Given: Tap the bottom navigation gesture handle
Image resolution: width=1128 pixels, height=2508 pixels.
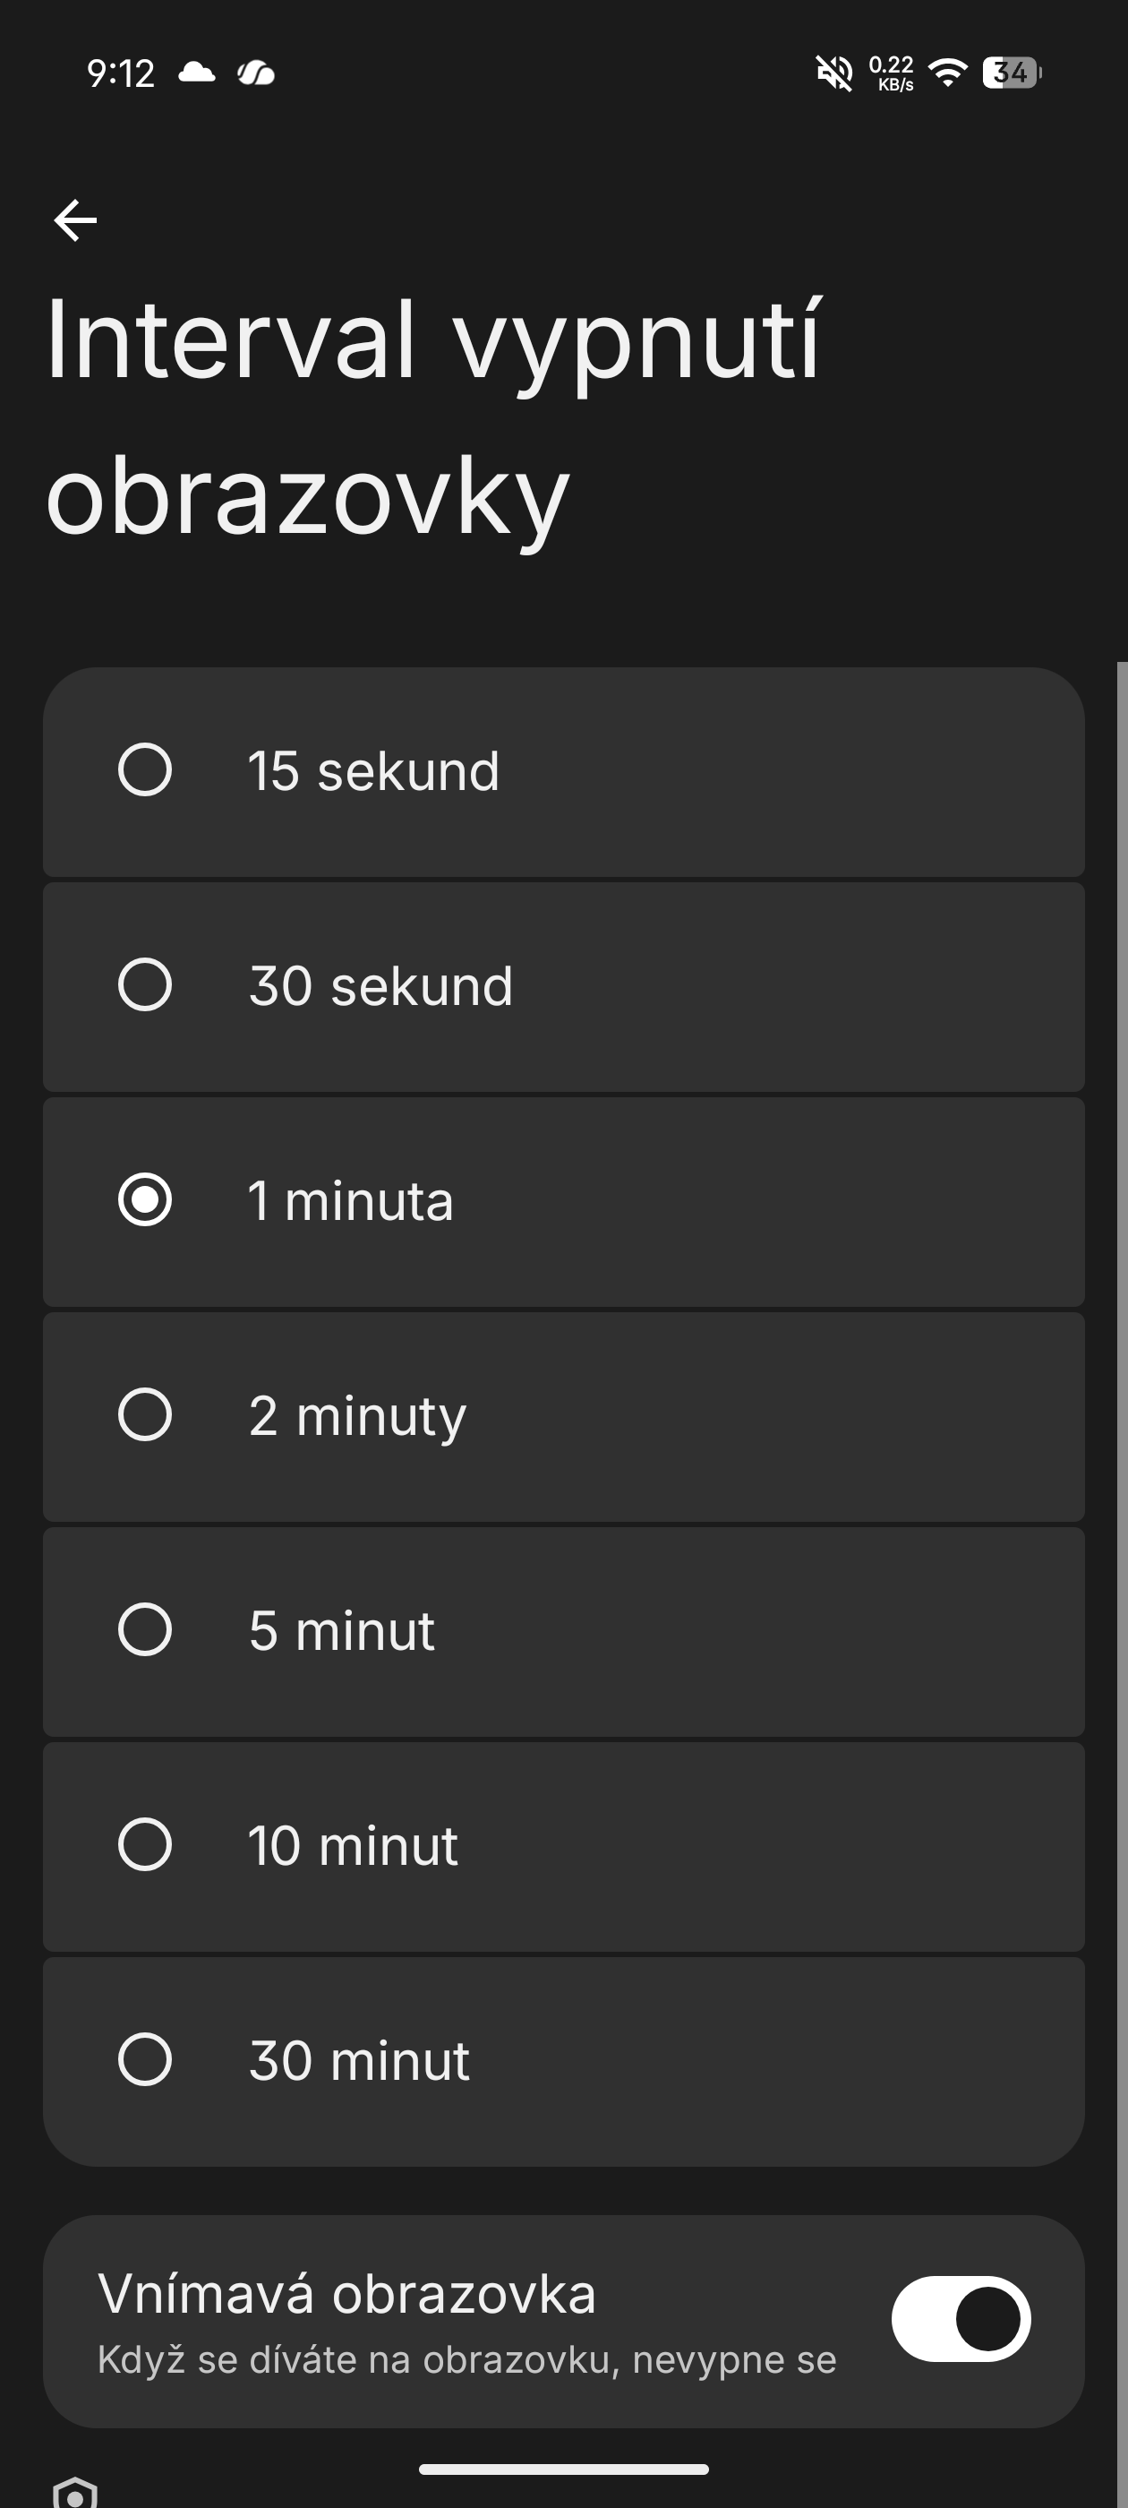Looking at the screenshot, I should point(563,2469).
